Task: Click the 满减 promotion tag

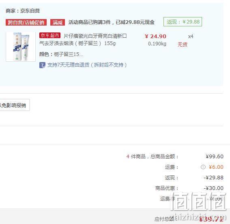Action: tap(58, 22)
